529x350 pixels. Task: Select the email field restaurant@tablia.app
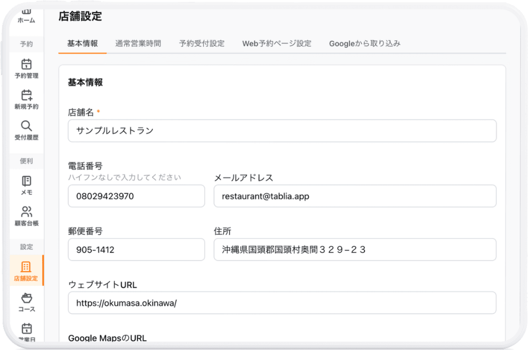tap(355, 196)
